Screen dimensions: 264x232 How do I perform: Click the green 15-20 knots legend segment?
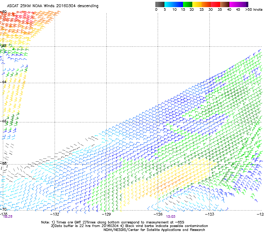[x=188, y=4]
